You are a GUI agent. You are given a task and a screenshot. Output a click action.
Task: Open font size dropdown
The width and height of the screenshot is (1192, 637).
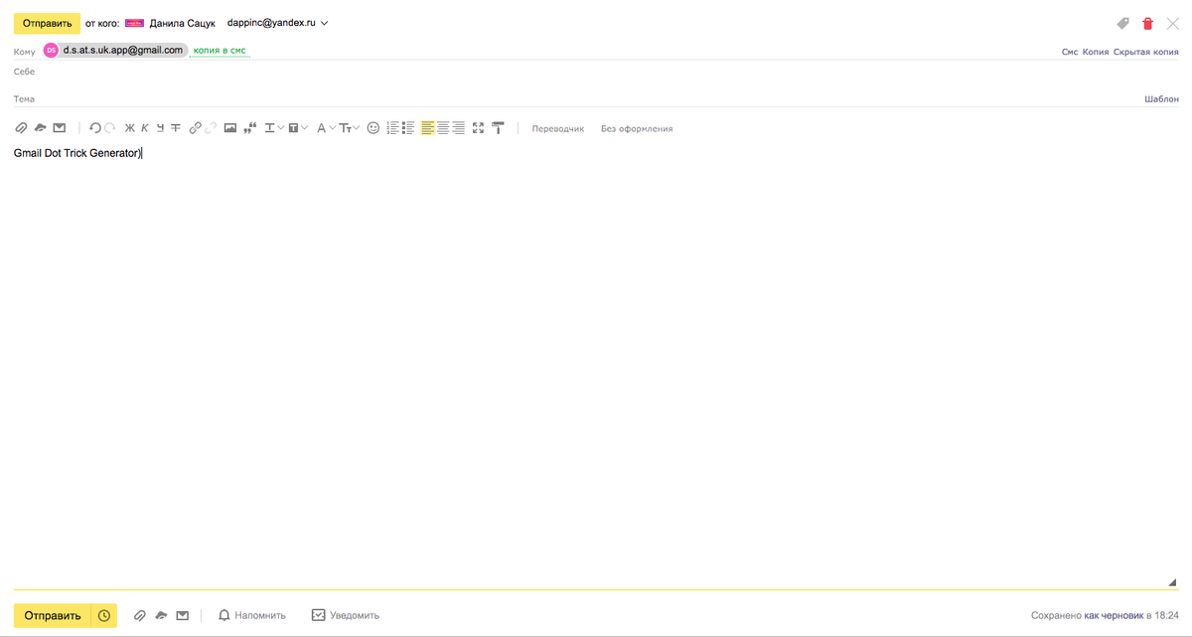point(350,128)
